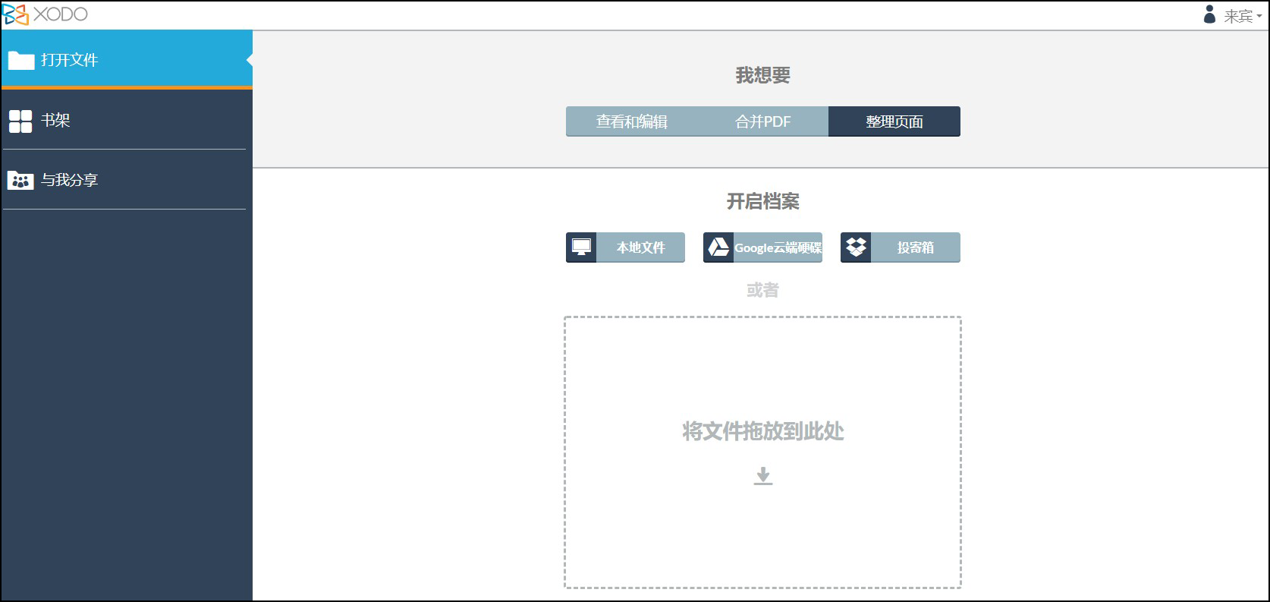Select 打开文件 in the sidebar
Viewport: 1270px width, 602px height.
click(x=127, y=59)
